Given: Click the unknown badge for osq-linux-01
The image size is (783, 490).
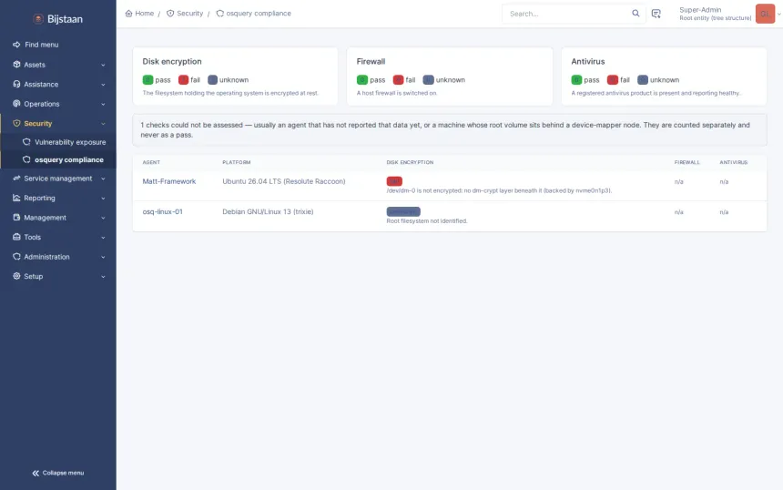Looking at the screenshot, I should 403,212.
